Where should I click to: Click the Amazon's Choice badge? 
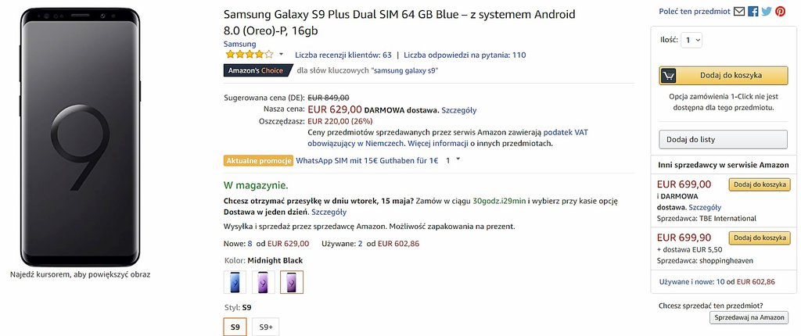point(255,70)
